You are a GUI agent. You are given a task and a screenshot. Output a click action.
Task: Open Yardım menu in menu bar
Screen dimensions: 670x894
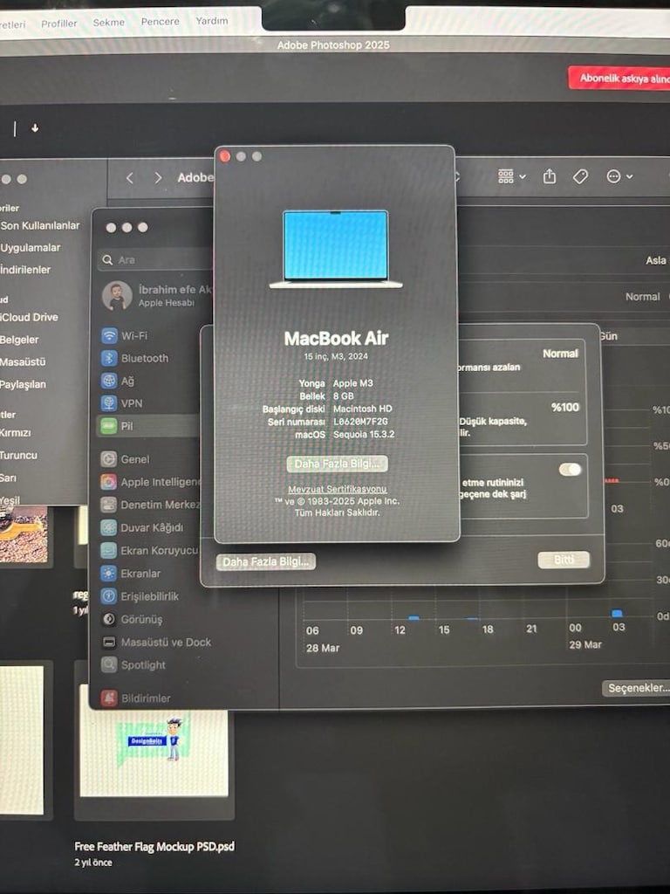[212, 21]
